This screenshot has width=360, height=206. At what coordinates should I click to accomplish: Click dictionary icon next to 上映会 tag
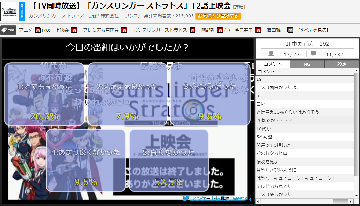click(74, 30)
